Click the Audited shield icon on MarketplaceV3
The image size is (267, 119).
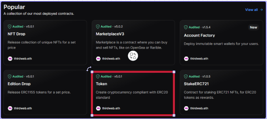click(x=98, y=27)
